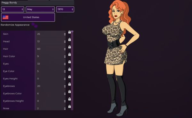Click the Peggy Bundy name field

click(37, 3)
